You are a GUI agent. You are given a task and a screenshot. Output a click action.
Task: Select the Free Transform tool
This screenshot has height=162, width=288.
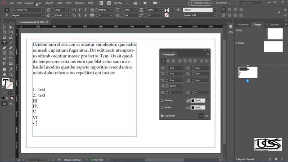pos(11,59)
